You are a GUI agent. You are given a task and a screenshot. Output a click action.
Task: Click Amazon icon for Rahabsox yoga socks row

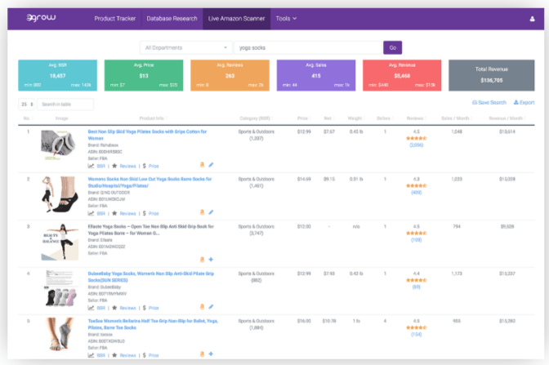pos(202,165)
